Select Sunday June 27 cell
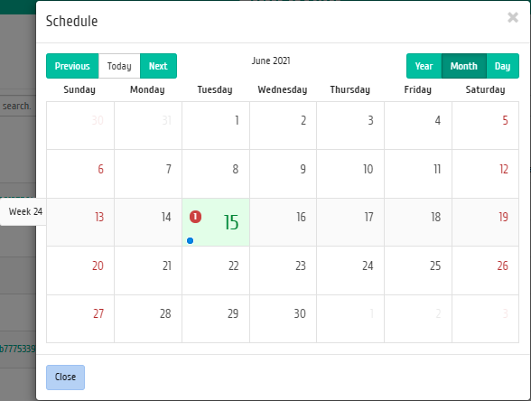 pyautogui.click(x=80, y=319)
